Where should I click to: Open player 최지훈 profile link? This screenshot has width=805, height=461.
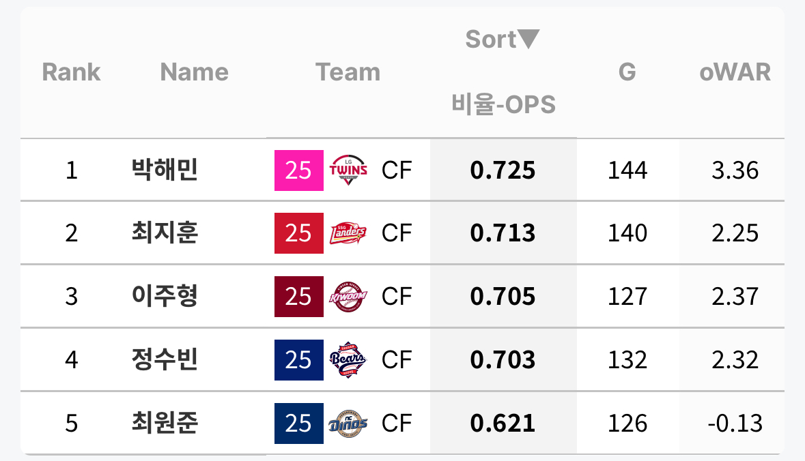point(165,233)
